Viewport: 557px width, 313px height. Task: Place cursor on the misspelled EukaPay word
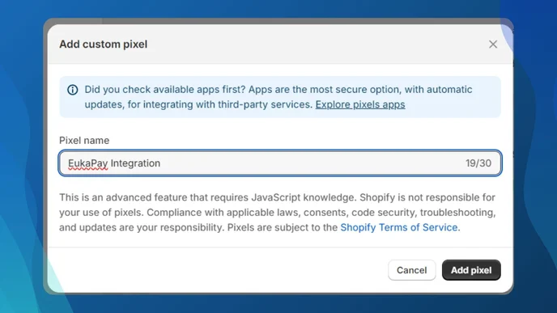pyautogui.click(x=87, y=163)
